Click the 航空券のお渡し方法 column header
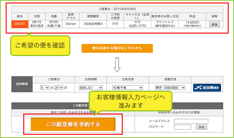Viewport: 234px width, 138px height. [x=165, y=16]
